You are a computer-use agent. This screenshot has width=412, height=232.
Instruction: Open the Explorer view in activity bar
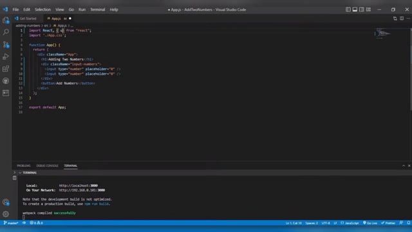click(x=6, y=21)
